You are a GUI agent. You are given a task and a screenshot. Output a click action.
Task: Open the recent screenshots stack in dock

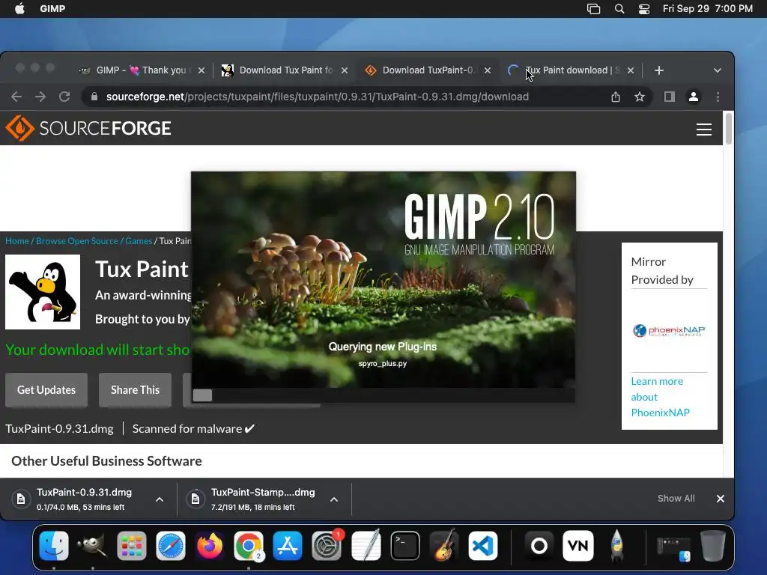point(673,549)
